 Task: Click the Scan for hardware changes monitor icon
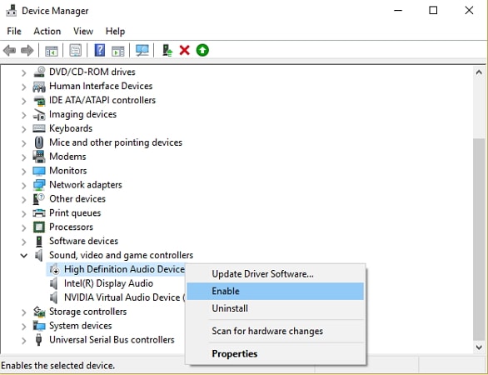pos(142,50)
